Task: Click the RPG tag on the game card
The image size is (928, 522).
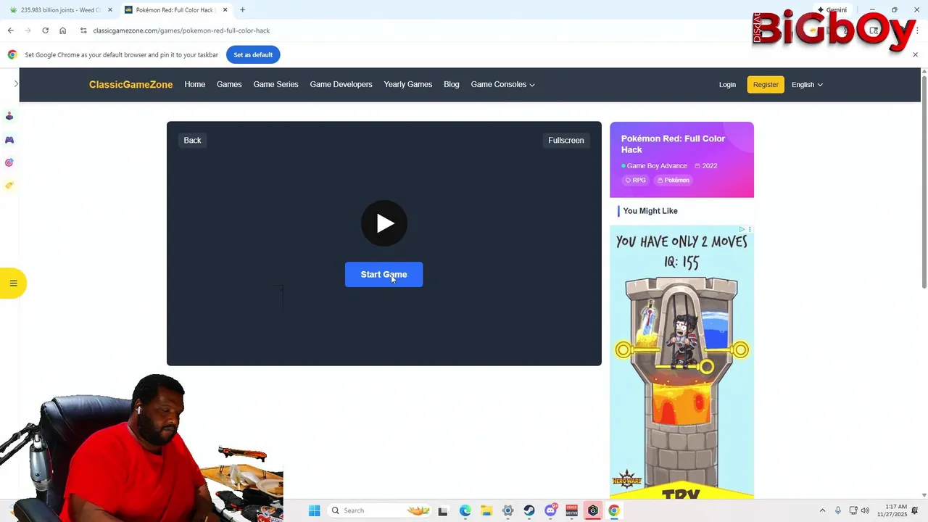Action: [x=635, y=180]
